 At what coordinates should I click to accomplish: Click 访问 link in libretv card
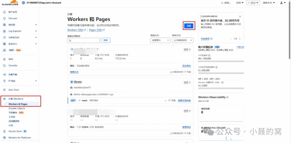click(187, 82)
